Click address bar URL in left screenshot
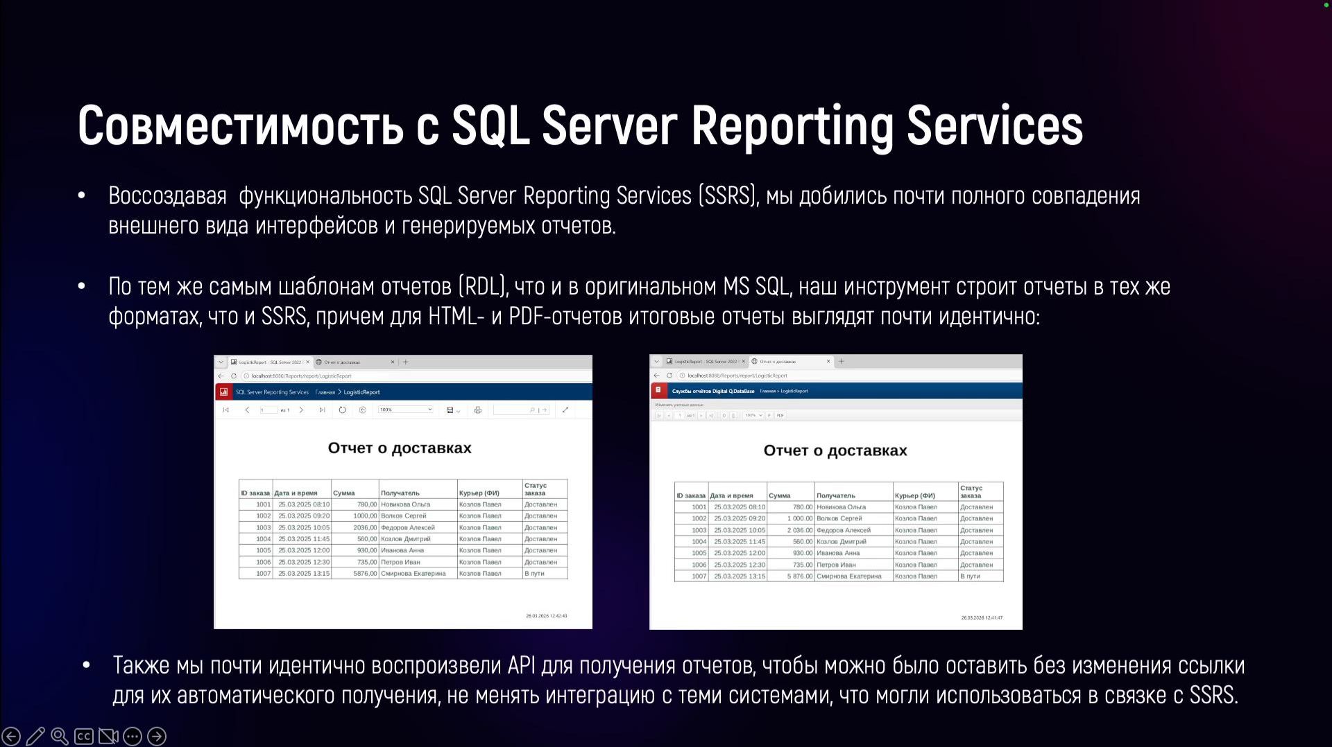Image resolution: width=1332 pixels, height=747 pixels. (302, 376)
